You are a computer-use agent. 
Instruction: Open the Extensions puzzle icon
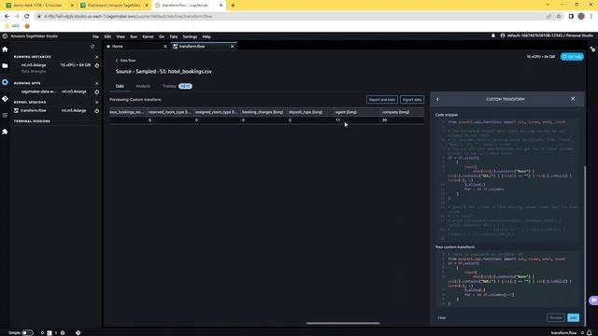click(x=5, y=132)
